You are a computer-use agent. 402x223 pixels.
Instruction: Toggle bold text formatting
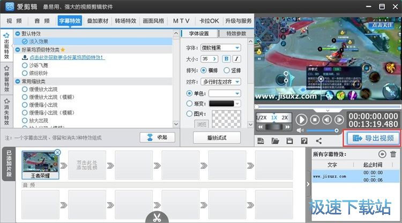pos(226,59)
